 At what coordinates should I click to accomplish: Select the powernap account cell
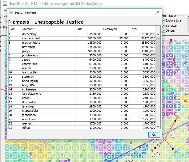49,47
